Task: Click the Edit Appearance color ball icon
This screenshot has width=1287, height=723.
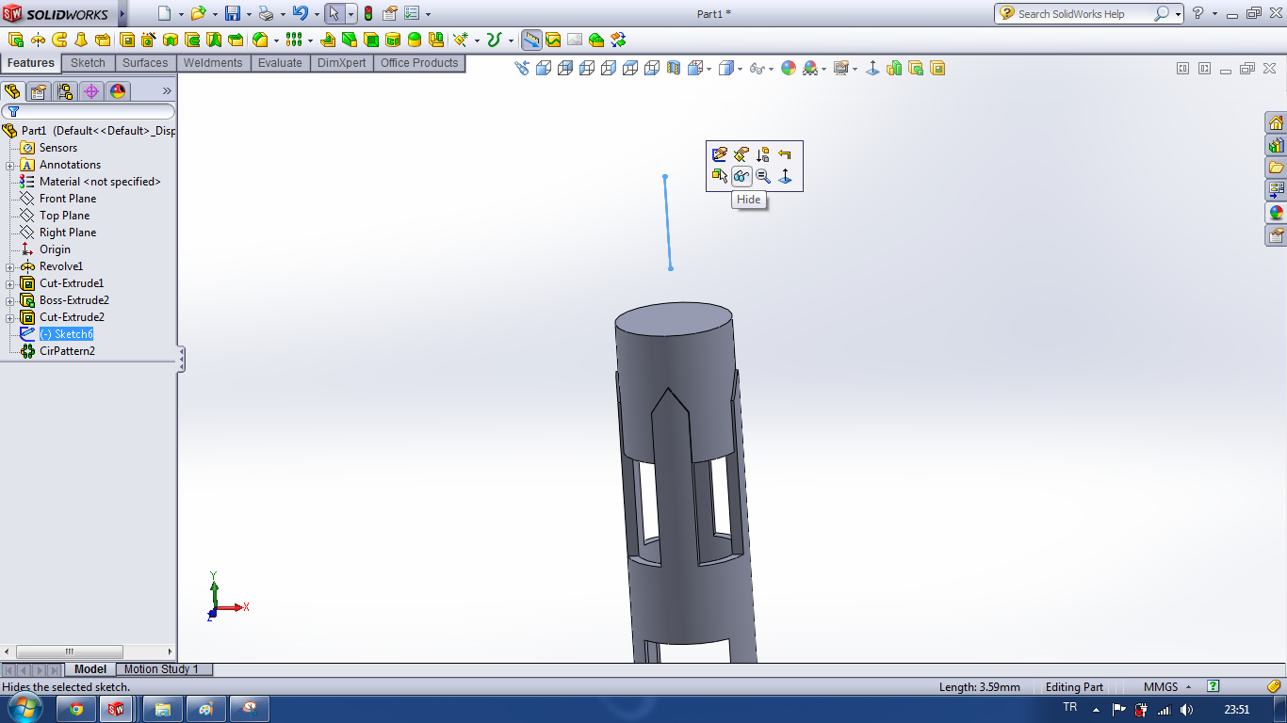Action: point(789,69)
